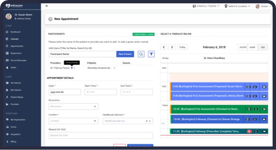Click billing icon on 10:30 First Assessment appointment
This screenshot has width=276, height=150.
coord(249,109)
